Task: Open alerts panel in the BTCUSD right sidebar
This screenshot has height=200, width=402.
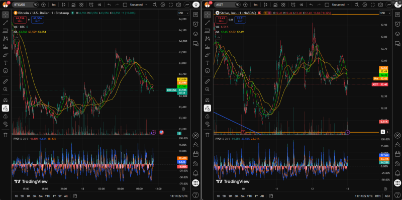Action: tap(195, 24)
